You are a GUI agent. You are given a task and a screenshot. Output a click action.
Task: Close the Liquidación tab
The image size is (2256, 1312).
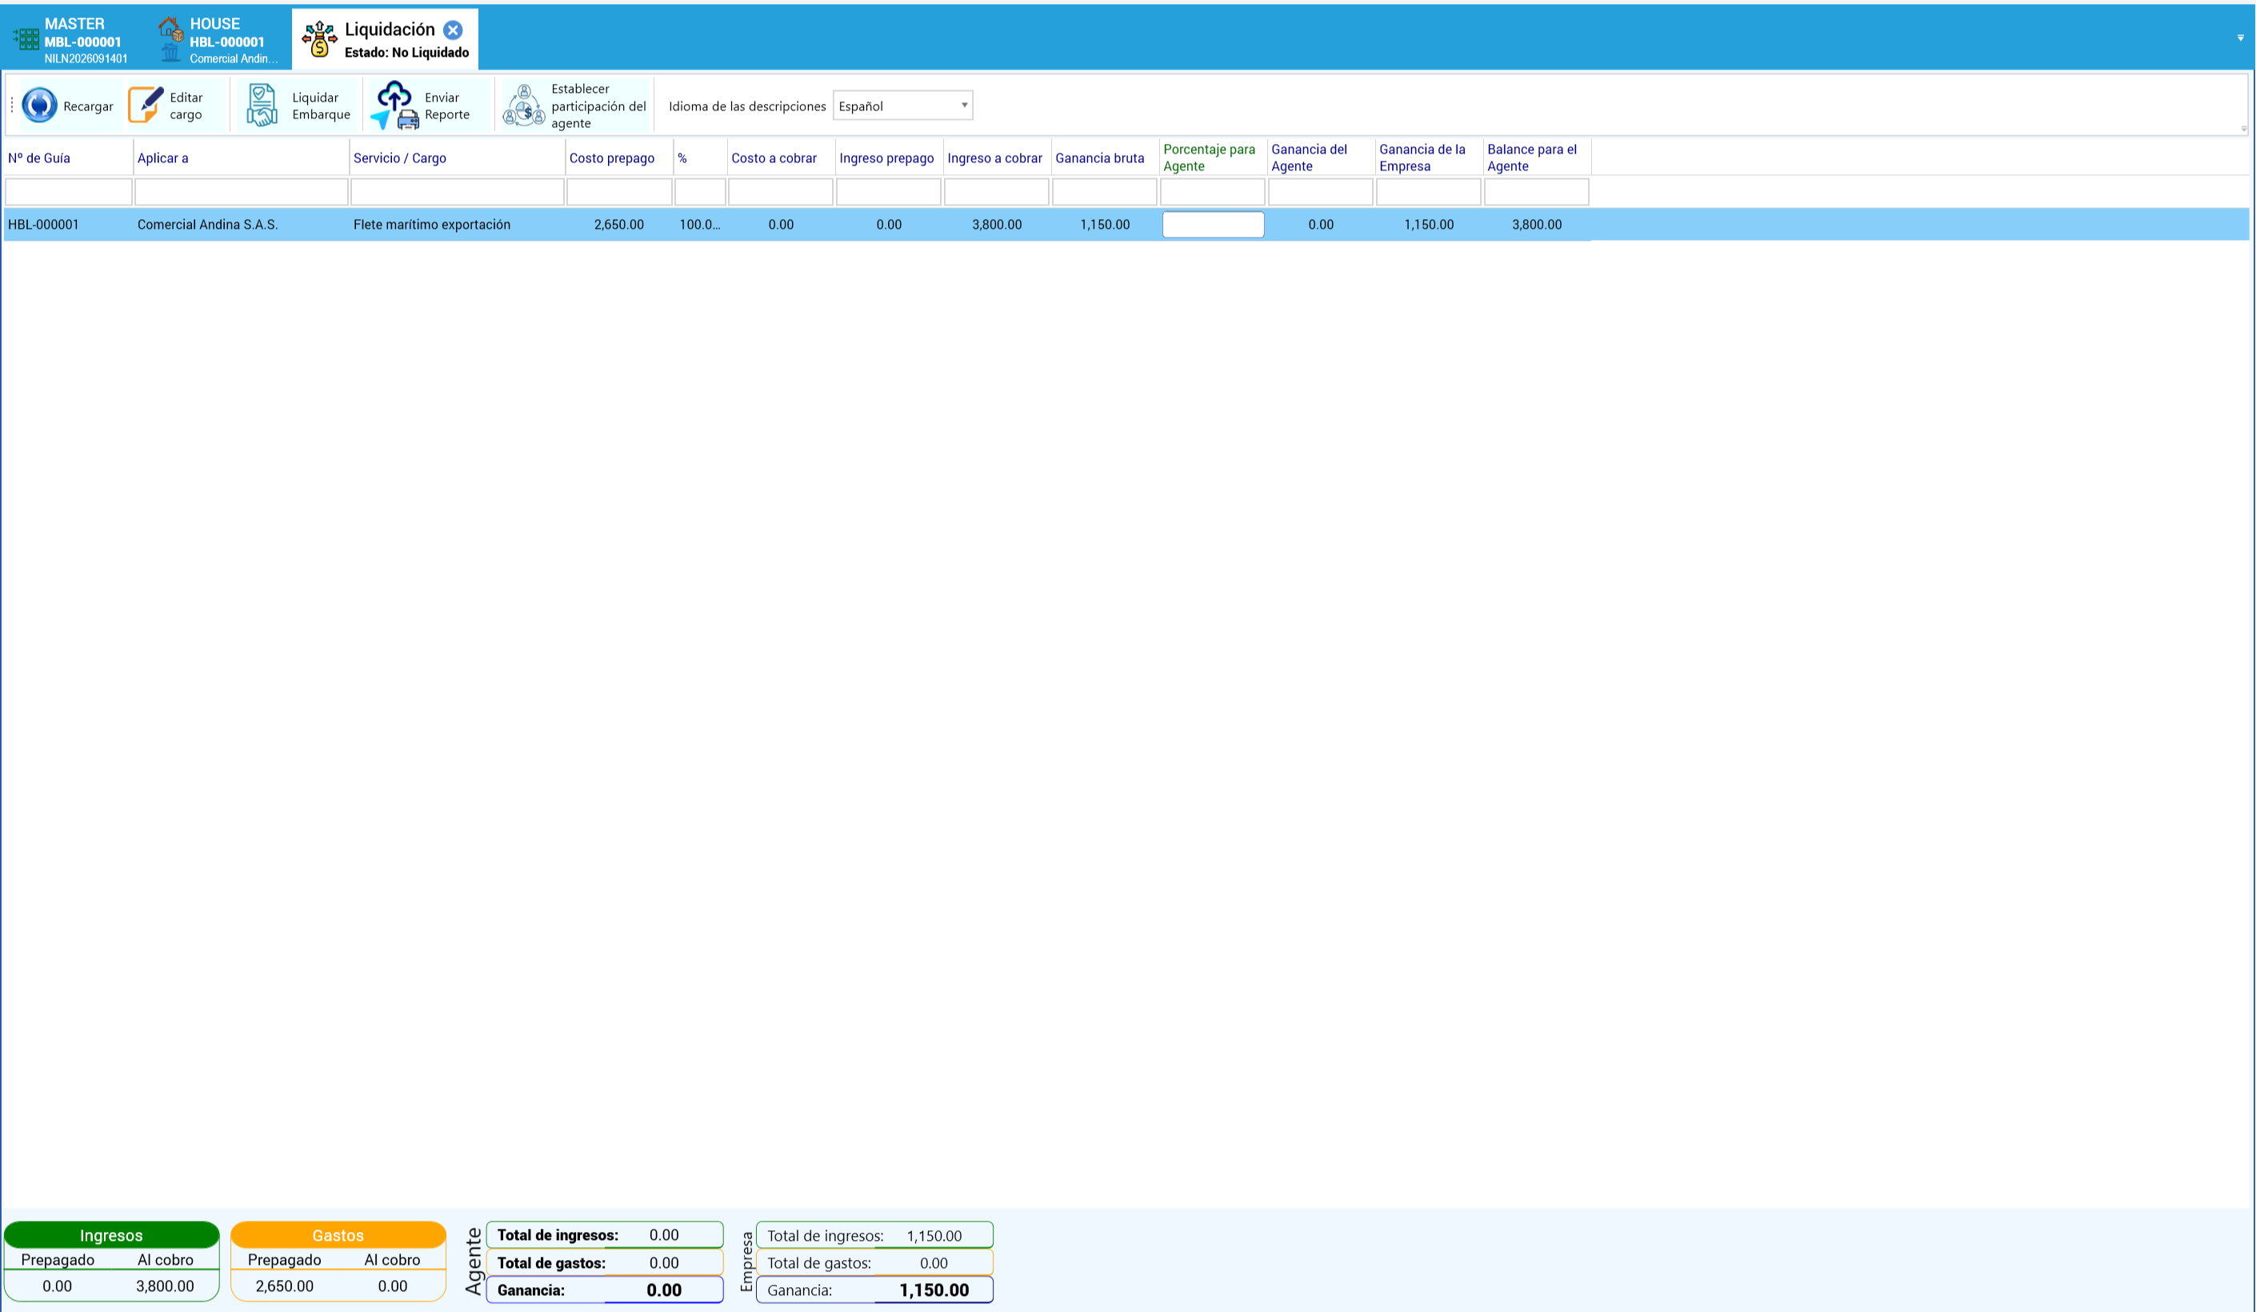[x=453, y=30]
